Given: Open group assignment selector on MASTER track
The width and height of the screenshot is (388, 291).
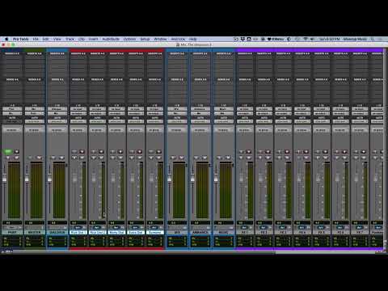Looking at the screenshot, I should [34, 130].
